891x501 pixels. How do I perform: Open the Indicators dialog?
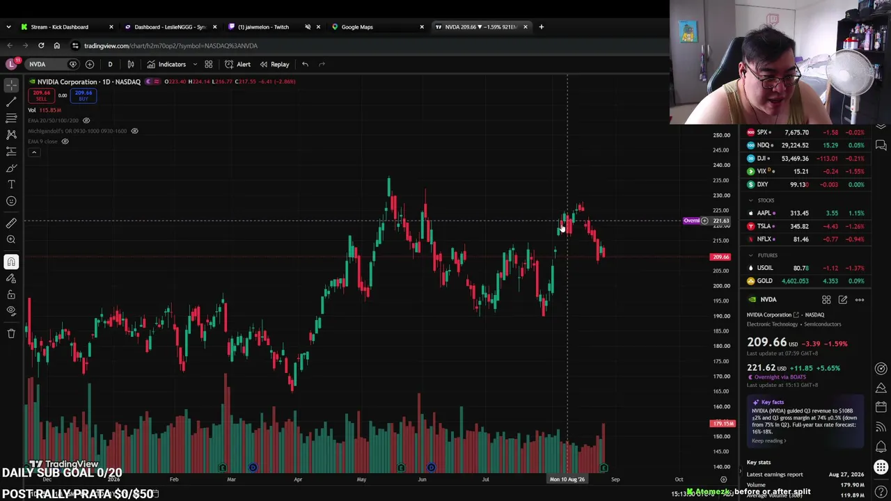166,64
